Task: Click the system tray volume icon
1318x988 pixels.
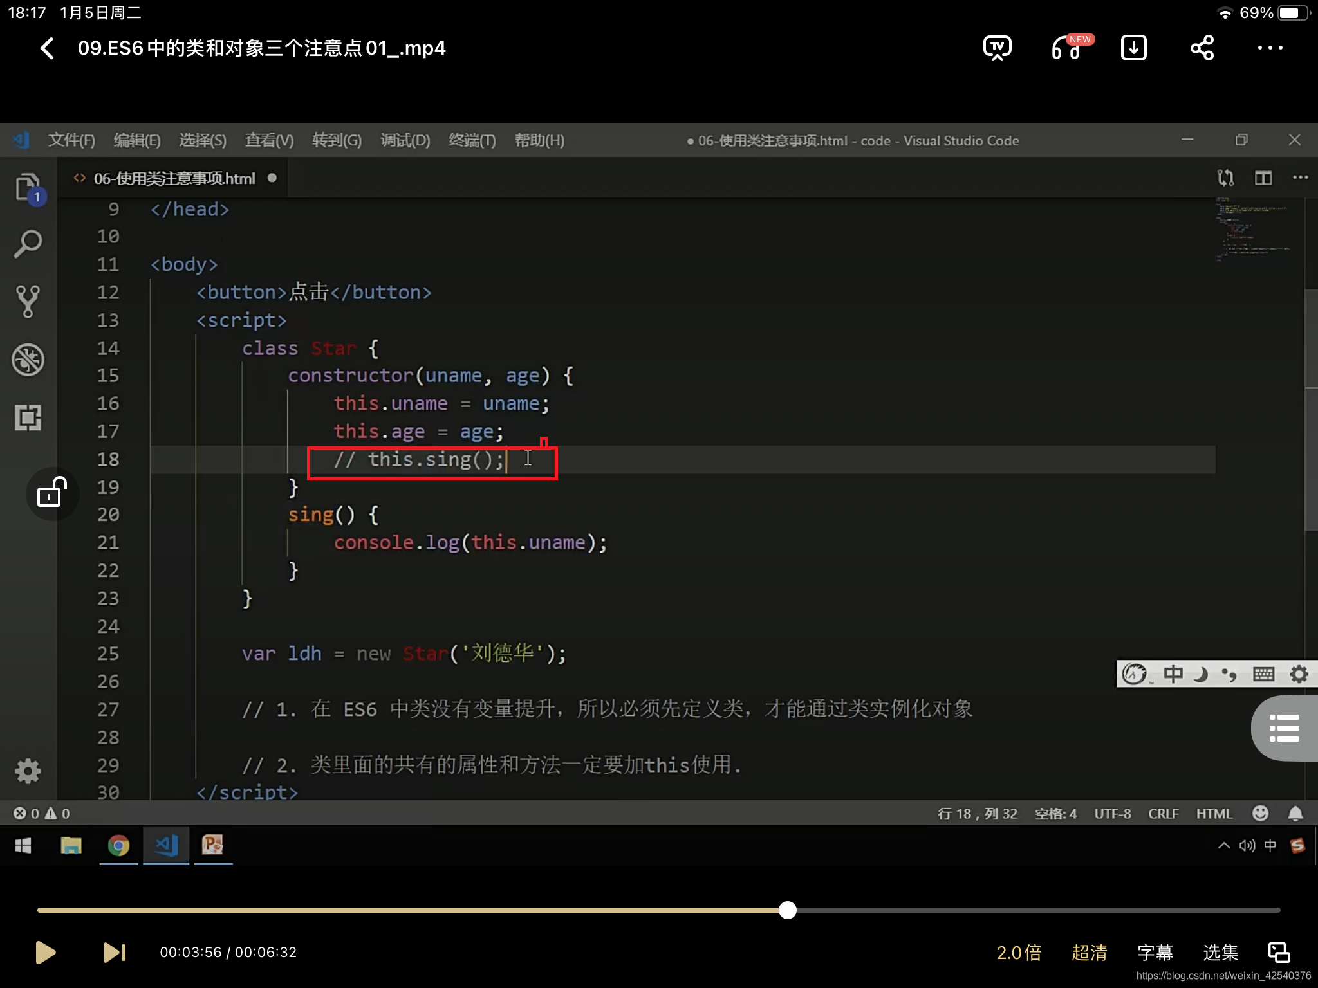Action: coord(1247,845)
